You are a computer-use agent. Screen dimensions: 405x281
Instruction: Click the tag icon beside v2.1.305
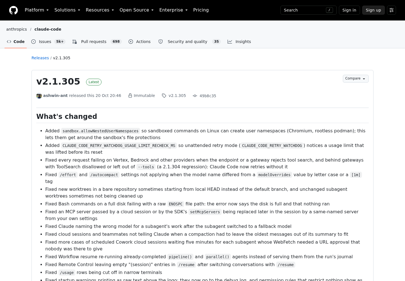pyautogui.click(x=164, y=96)
